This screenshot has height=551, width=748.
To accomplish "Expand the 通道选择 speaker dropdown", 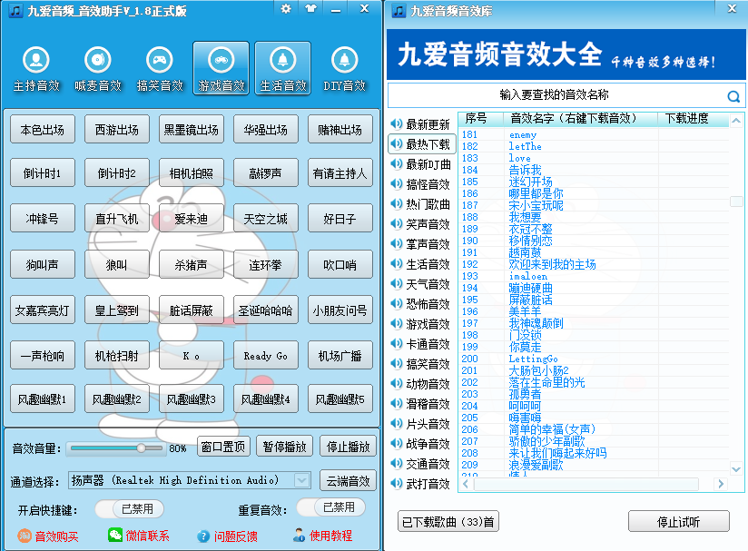I will 301,480.
